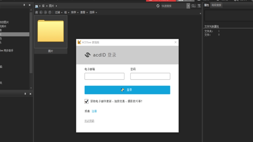Switch to the 属性 tab
This screenshot has width=253, height=142.
(x=207, y=5)
